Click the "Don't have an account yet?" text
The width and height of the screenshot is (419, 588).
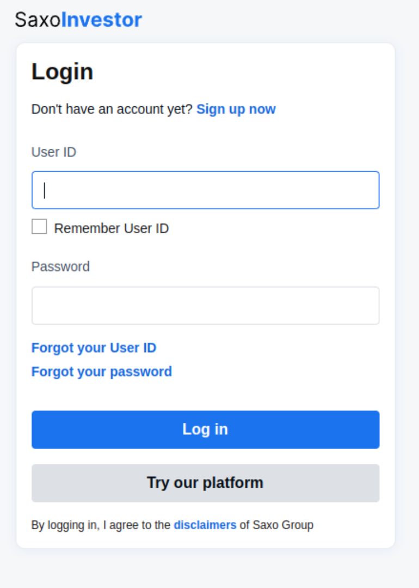coord(112,109)
